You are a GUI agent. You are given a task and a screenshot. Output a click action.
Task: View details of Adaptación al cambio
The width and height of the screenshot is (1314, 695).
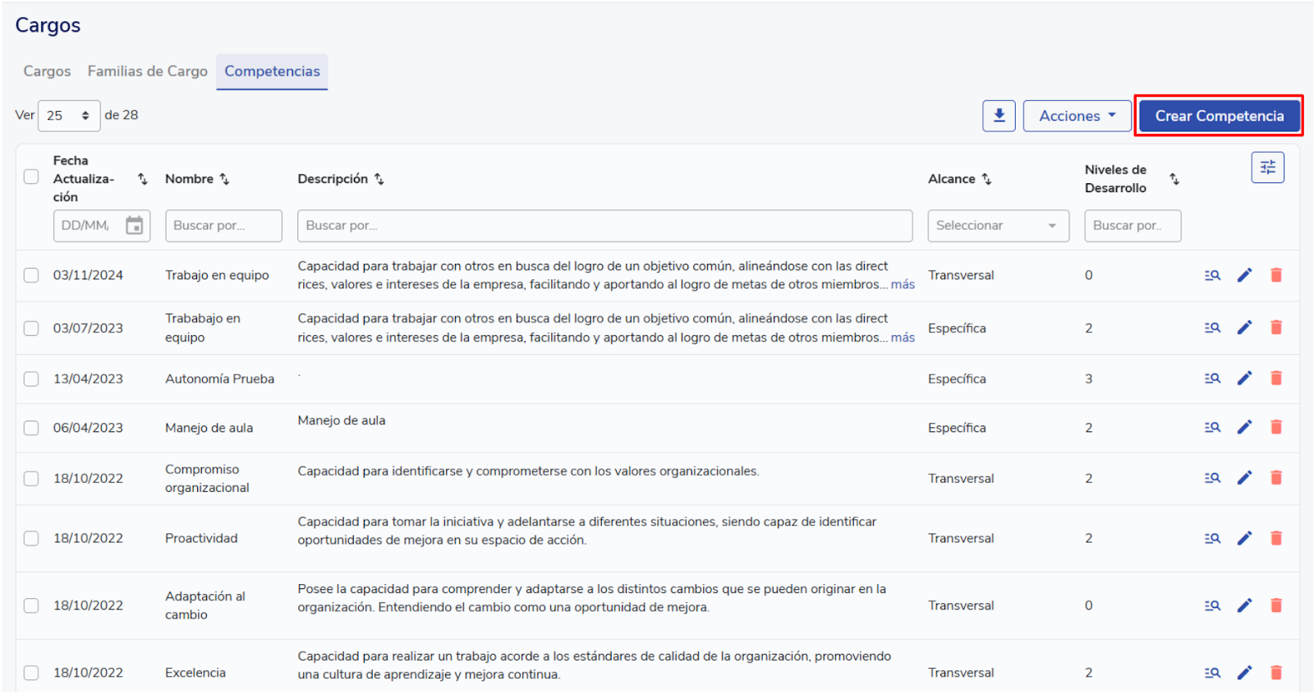click(x=1212, y=606)
